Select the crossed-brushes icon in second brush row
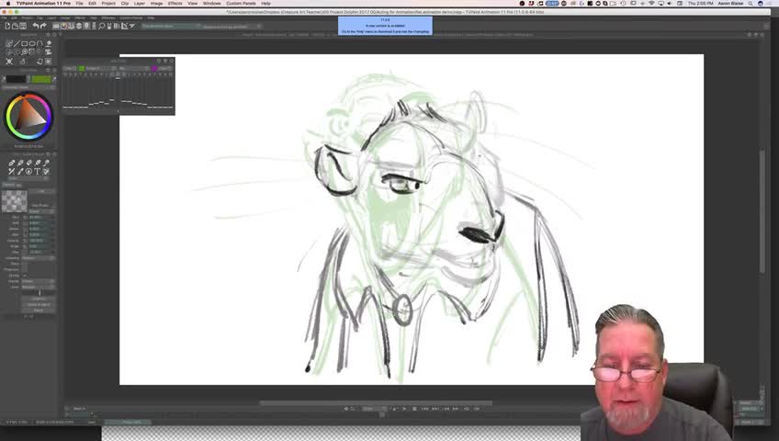The height and width of the screenshot is (441, 779). click(11, 171)
